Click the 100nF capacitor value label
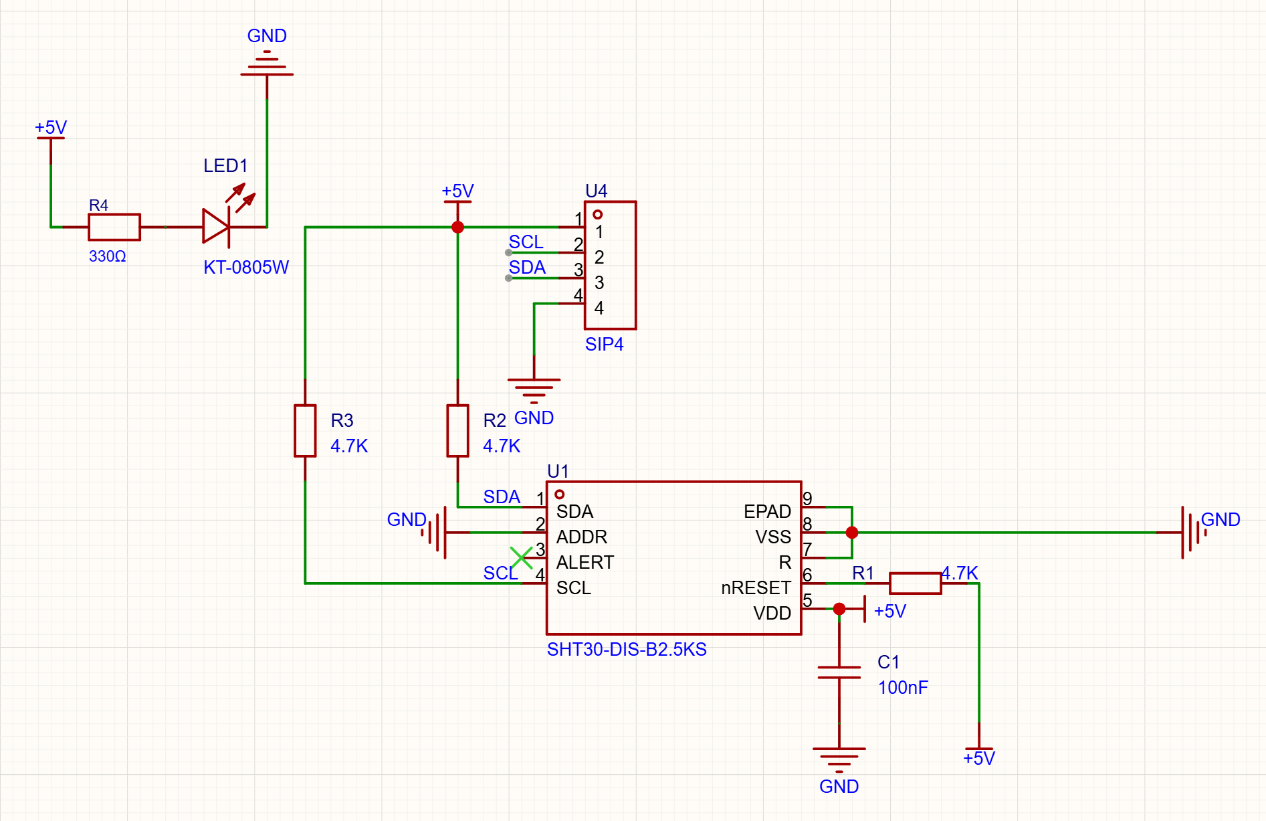Image resolution: width=1266 pixels, height=821 pixels. point(903,687)
